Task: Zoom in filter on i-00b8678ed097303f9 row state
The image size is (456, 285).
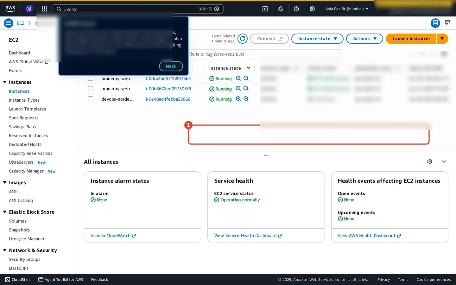Action: [x=238, y=89]
